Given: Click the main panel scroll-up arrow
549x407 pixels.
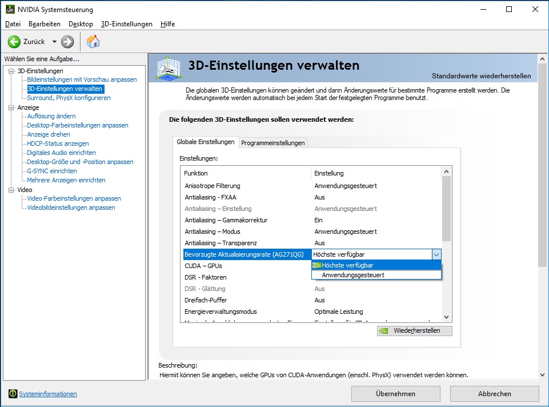Looking at the screenshot, I should [x=542, y=59].
